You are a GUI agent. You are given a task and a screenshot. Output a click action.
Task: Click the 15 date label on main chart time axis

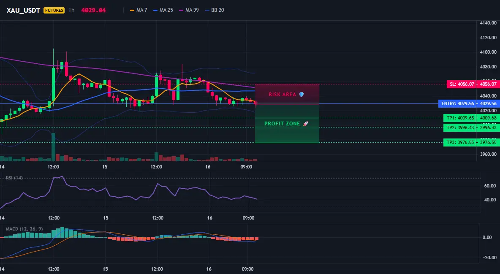105,167
